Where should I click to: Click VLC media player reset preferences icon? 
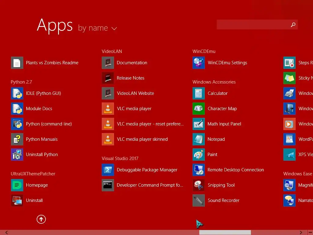tap(108, 124)
